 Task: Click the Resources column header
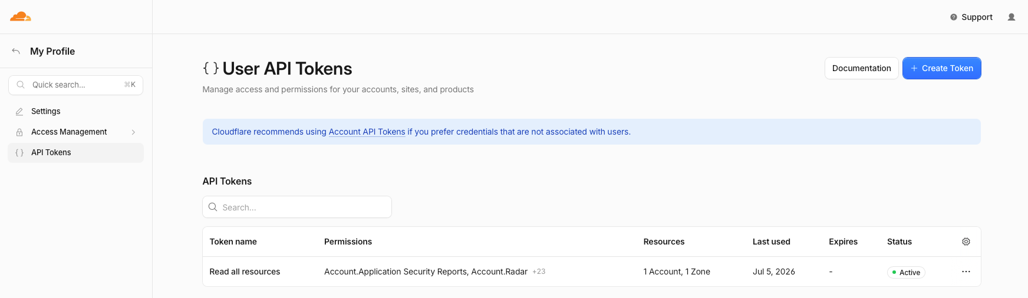point(664,242)
